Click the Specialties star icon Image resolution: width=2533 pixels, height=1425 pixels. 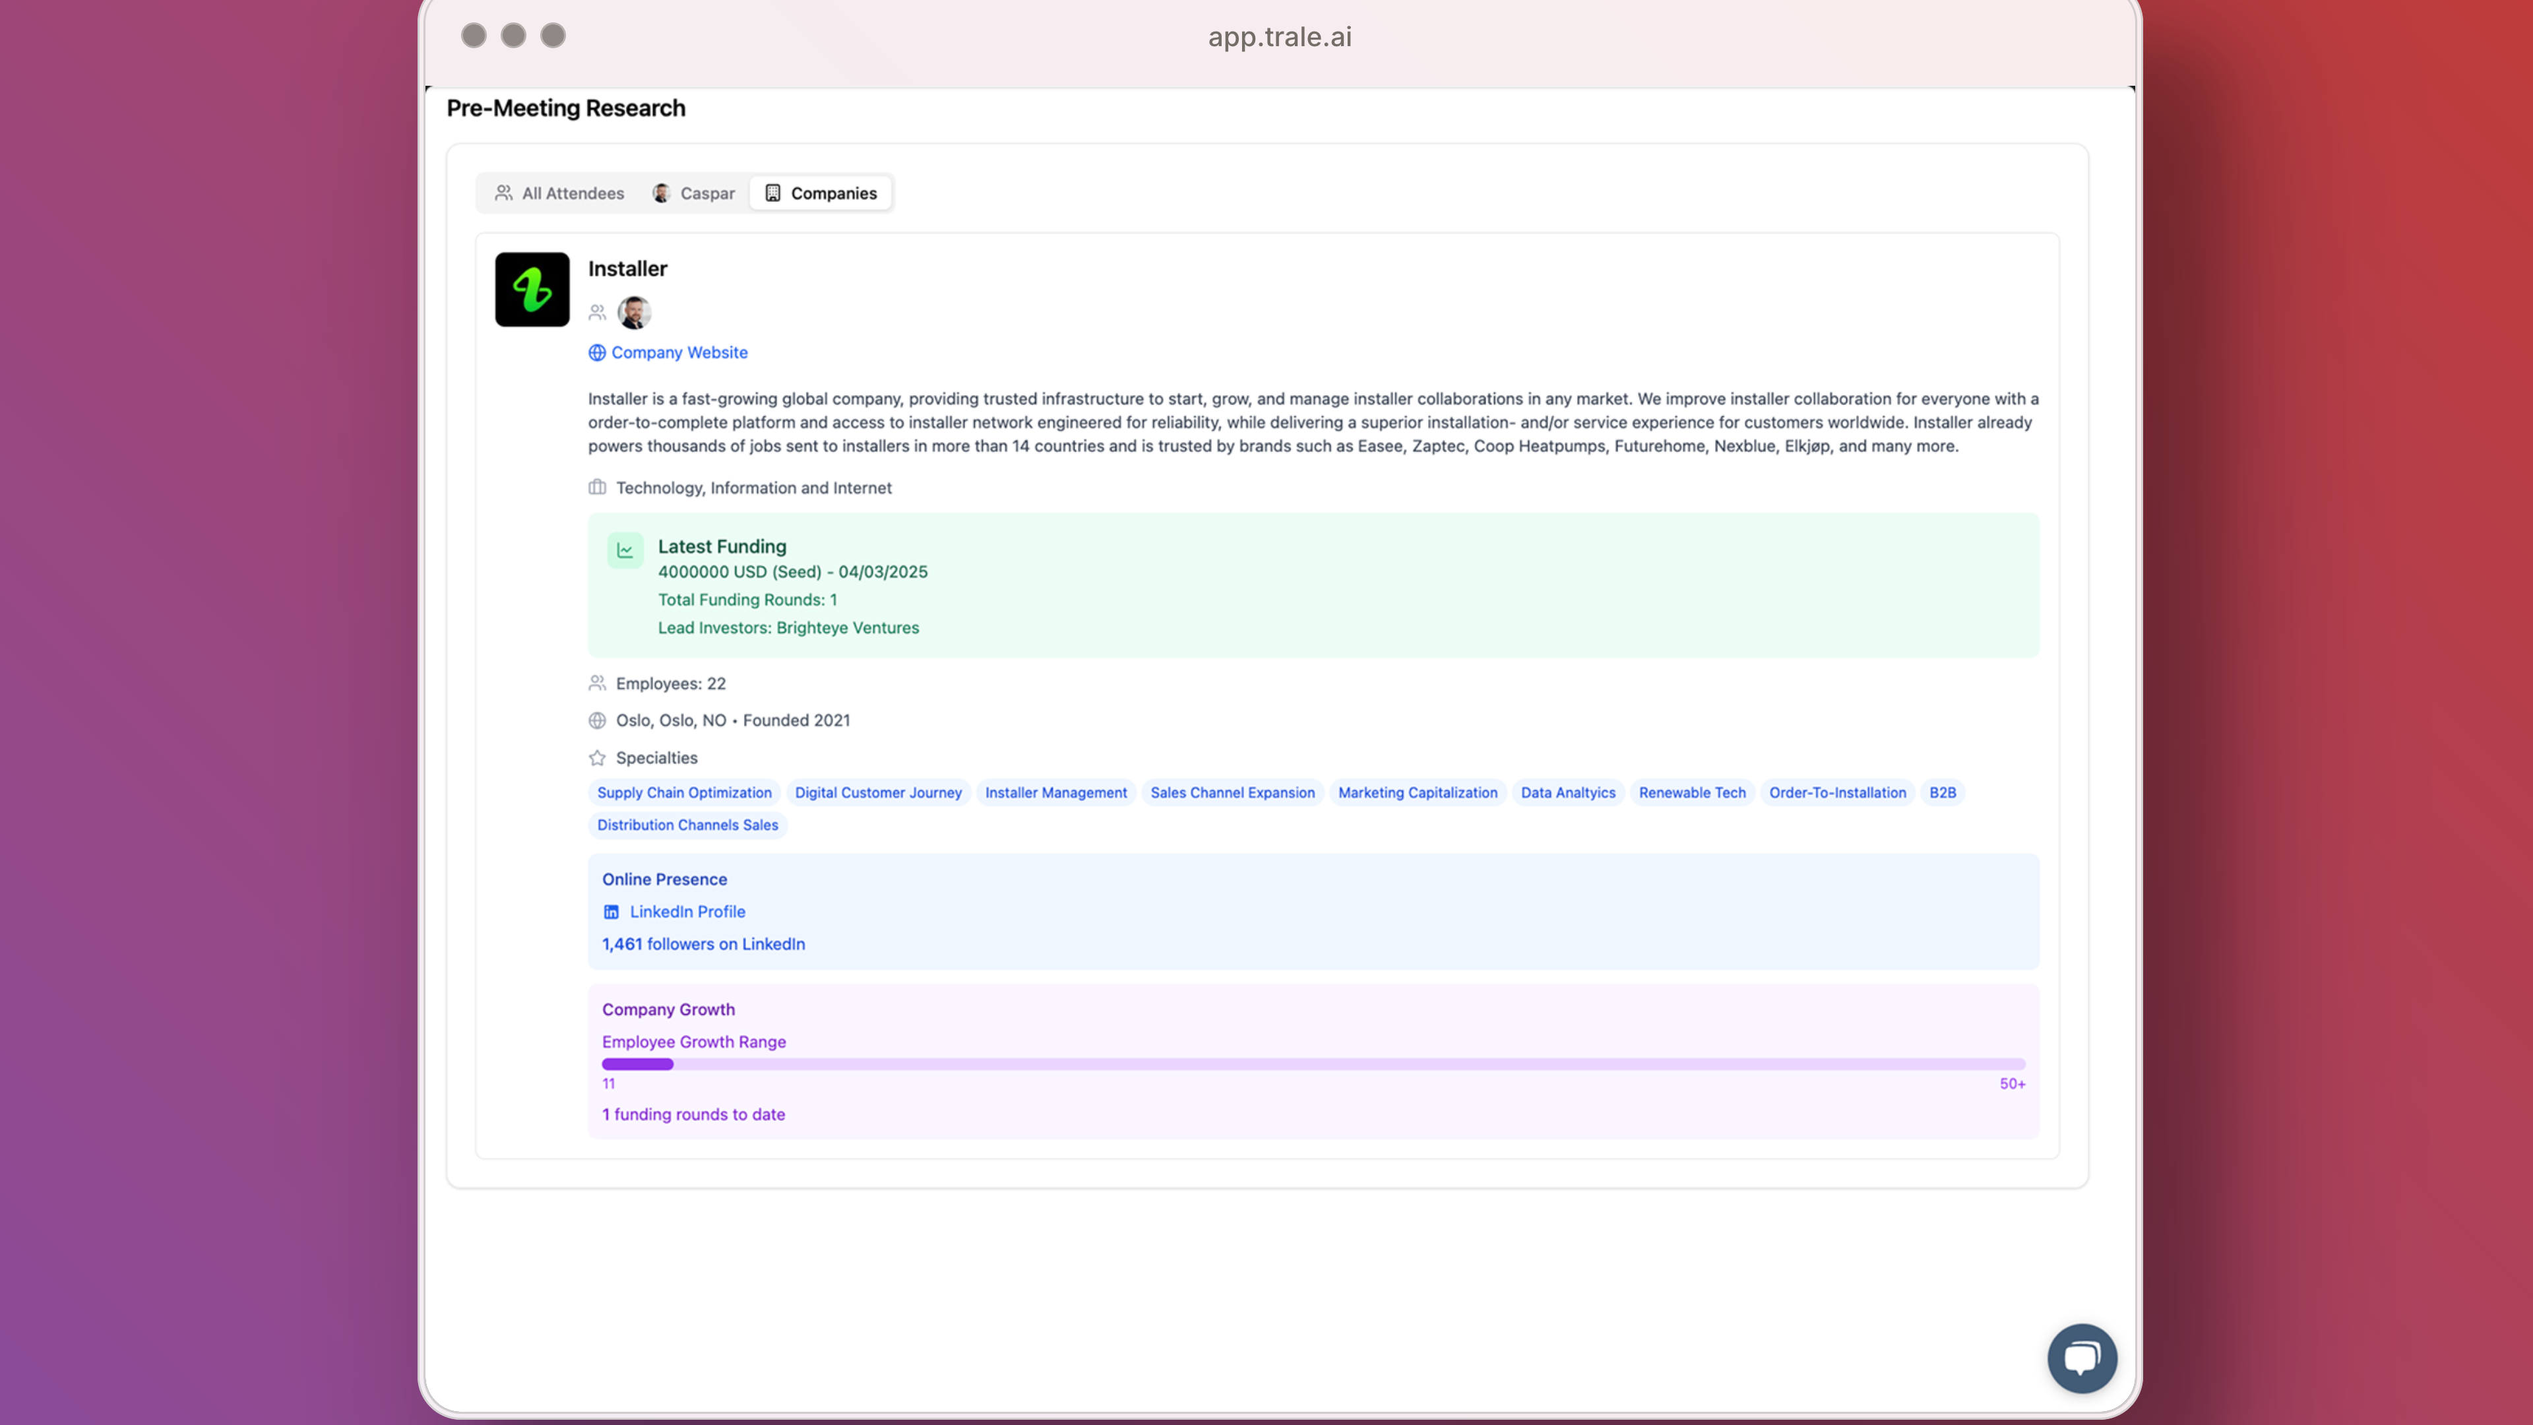pyautogui.click(x=597, y=757)
